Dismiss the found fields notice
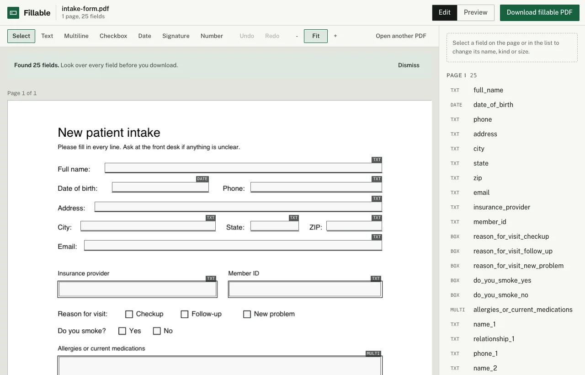585x375 pixels. pyautogui.click(x=409, y=65)
